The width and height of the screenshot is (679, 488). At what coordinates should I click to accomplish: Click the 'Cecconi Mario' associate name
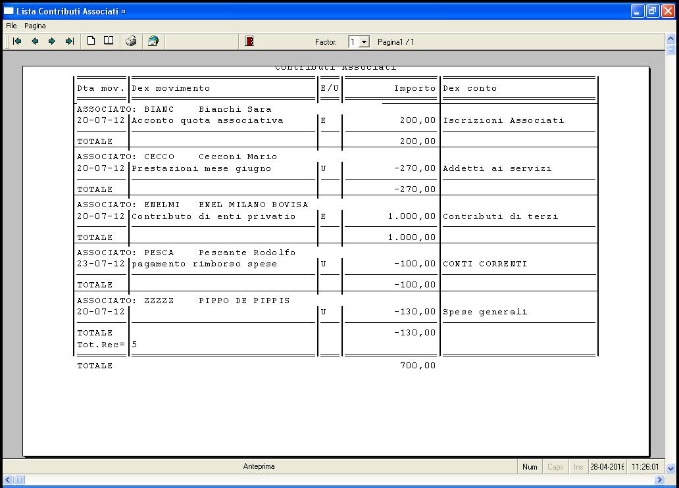[238, 157]
